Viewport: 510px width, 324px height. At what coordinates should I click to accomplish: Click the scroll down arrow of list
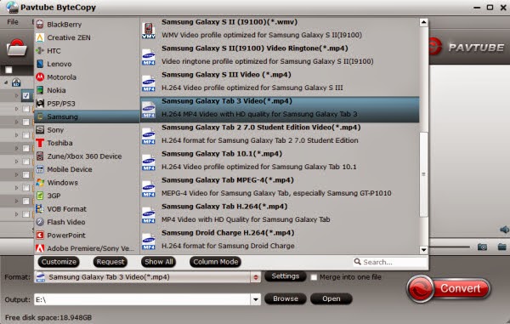pos(423,250)
